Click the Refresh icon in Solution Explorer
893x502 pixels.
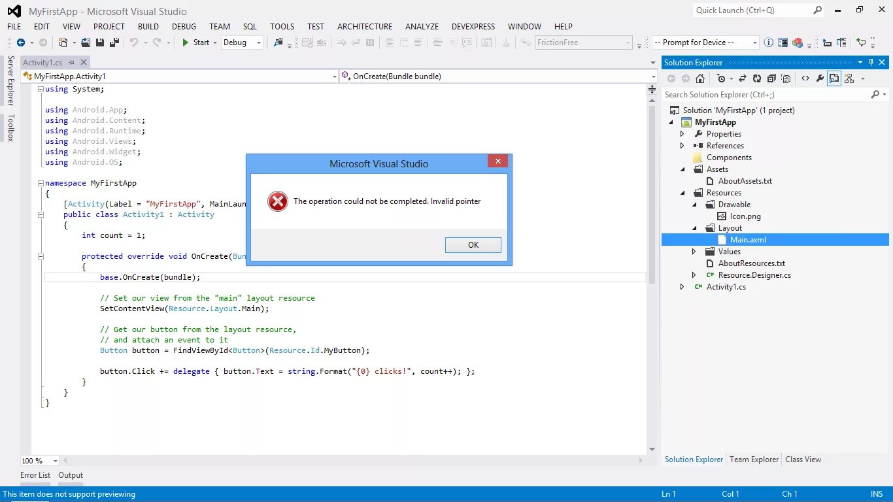(757, 78)
